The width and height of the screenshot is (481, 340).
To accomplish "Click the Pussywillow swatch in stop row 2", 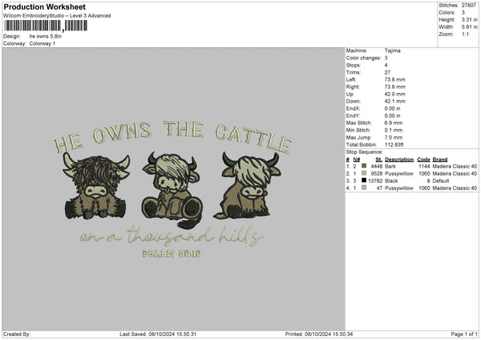I will click(x=364, y=173).
